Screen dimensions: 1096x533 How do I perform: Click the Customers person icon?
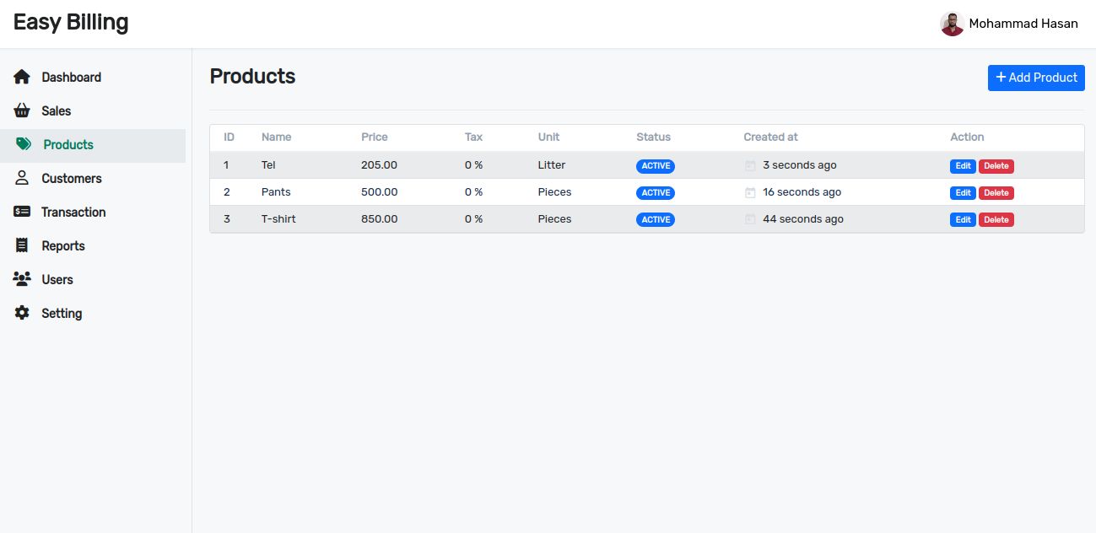point(22,178)
